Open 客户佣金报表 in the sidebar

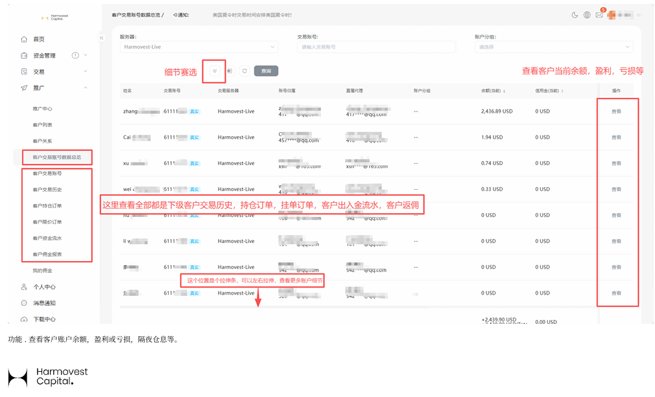point(47,255)
